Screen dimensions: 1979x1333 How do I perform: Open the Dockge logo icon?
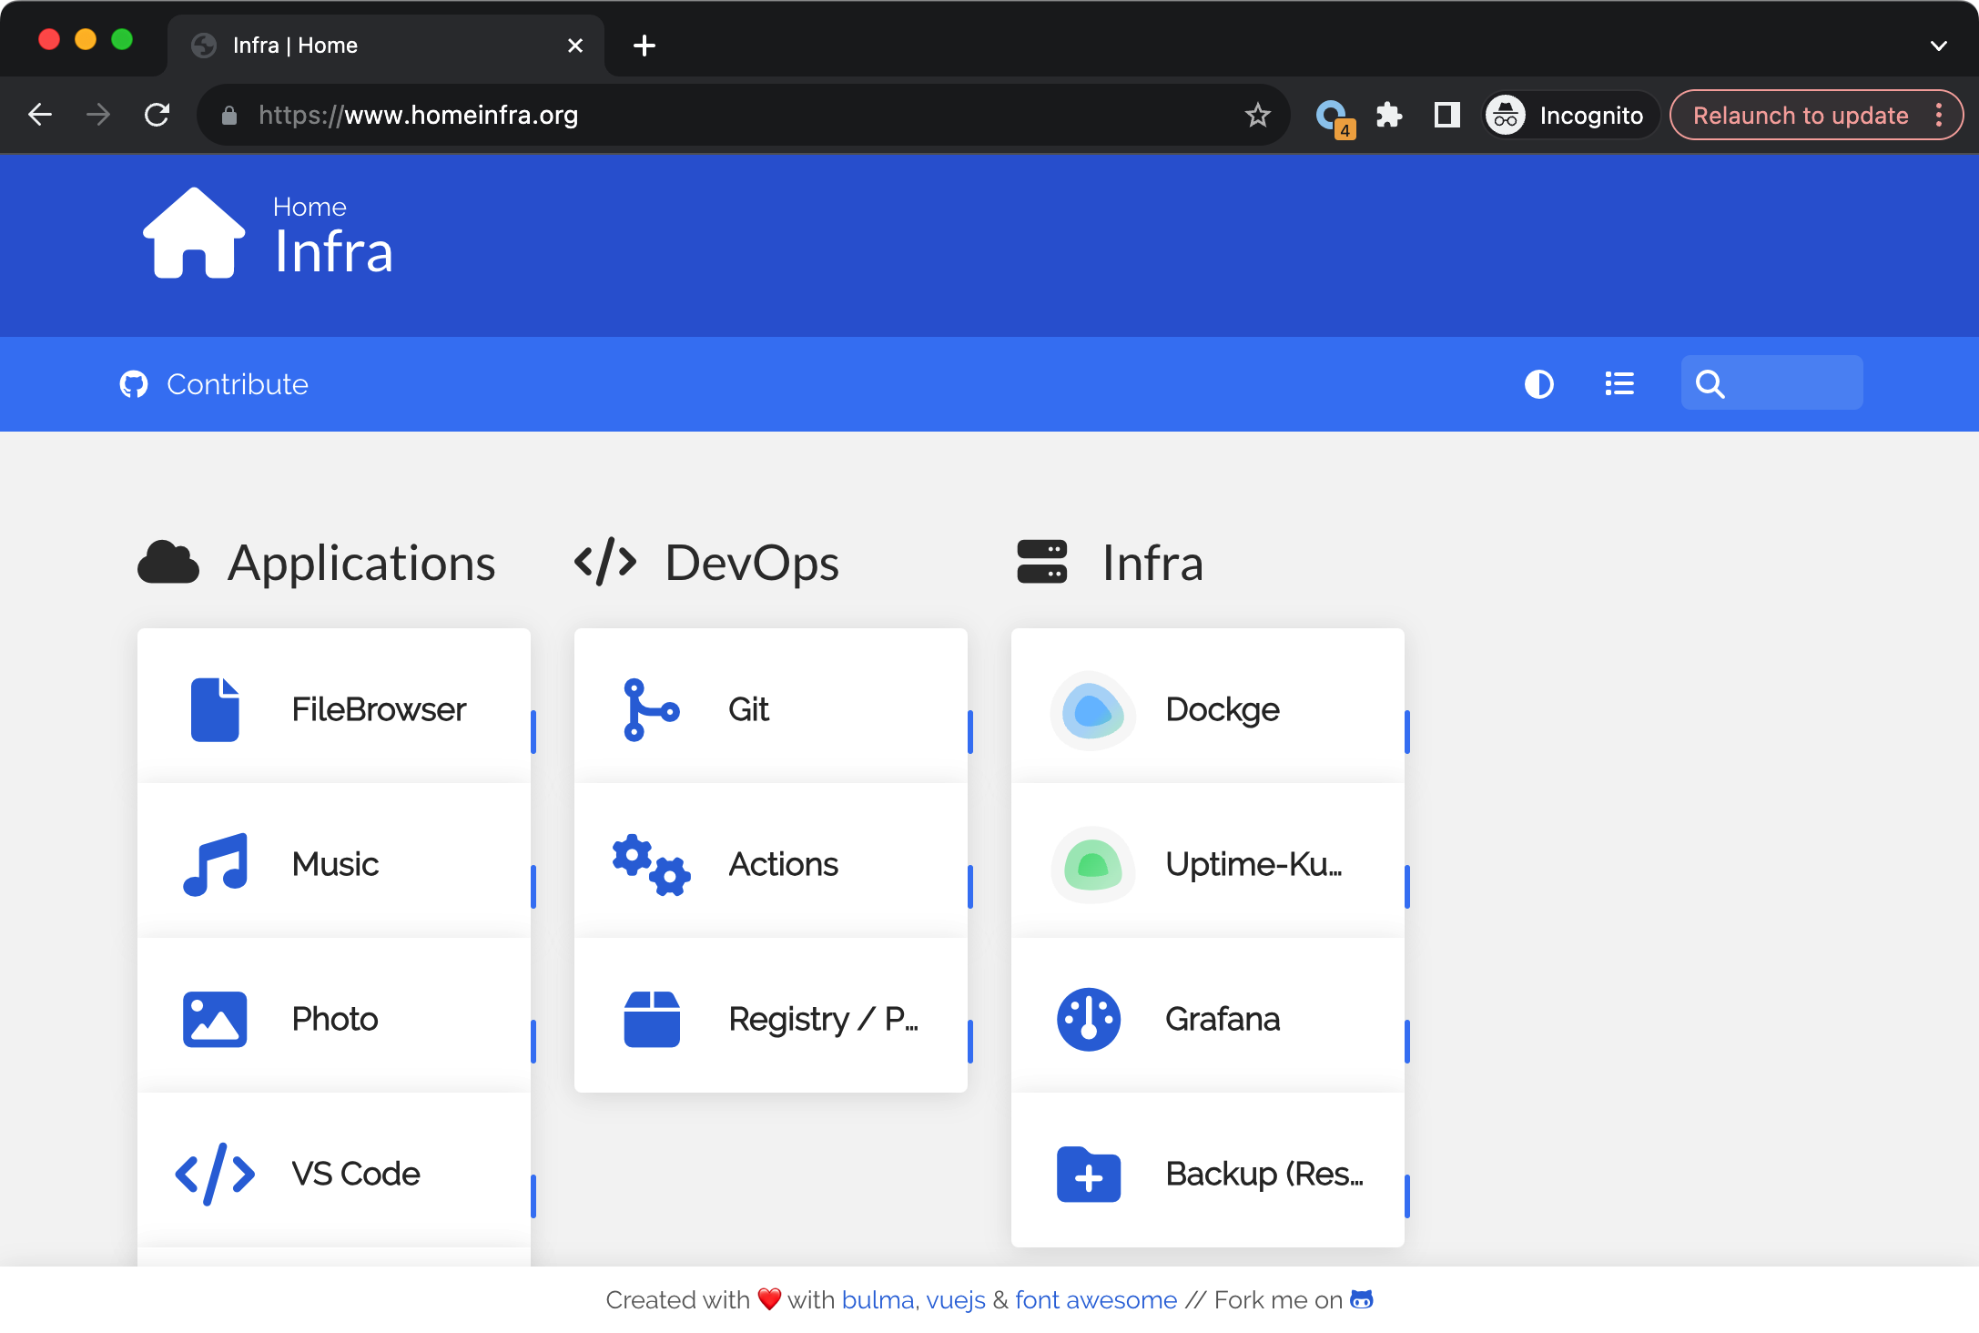pyautogui.click(x=1092, y=710)
